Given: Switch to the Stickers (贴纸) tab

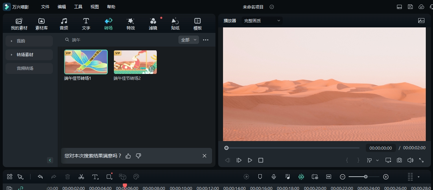Looking at the screenshot, I should [175, 24].
